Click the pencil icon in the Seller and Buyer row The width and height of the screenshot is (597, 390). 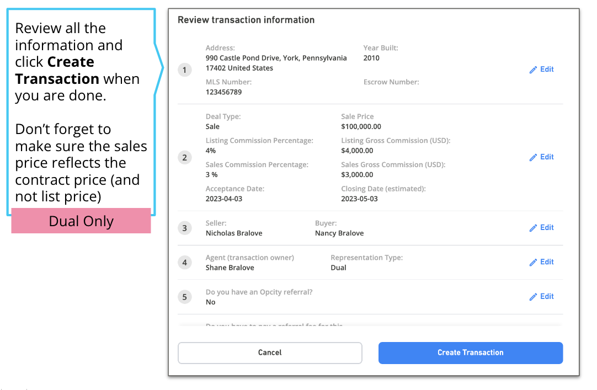(533, 227)
